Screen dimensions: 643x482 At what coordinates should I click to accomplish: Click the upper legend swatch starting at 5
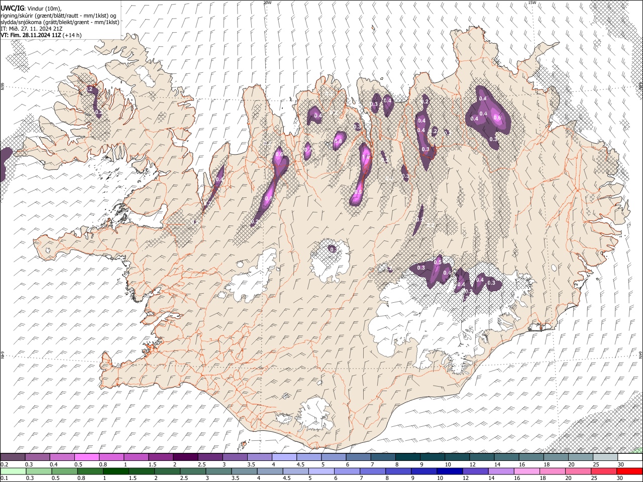(333, 457)
